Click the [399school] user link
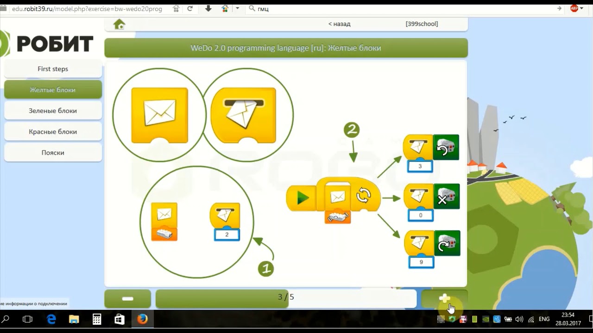Image resolution: width=593 pixels, height=333 pixels. pos(422,24)
